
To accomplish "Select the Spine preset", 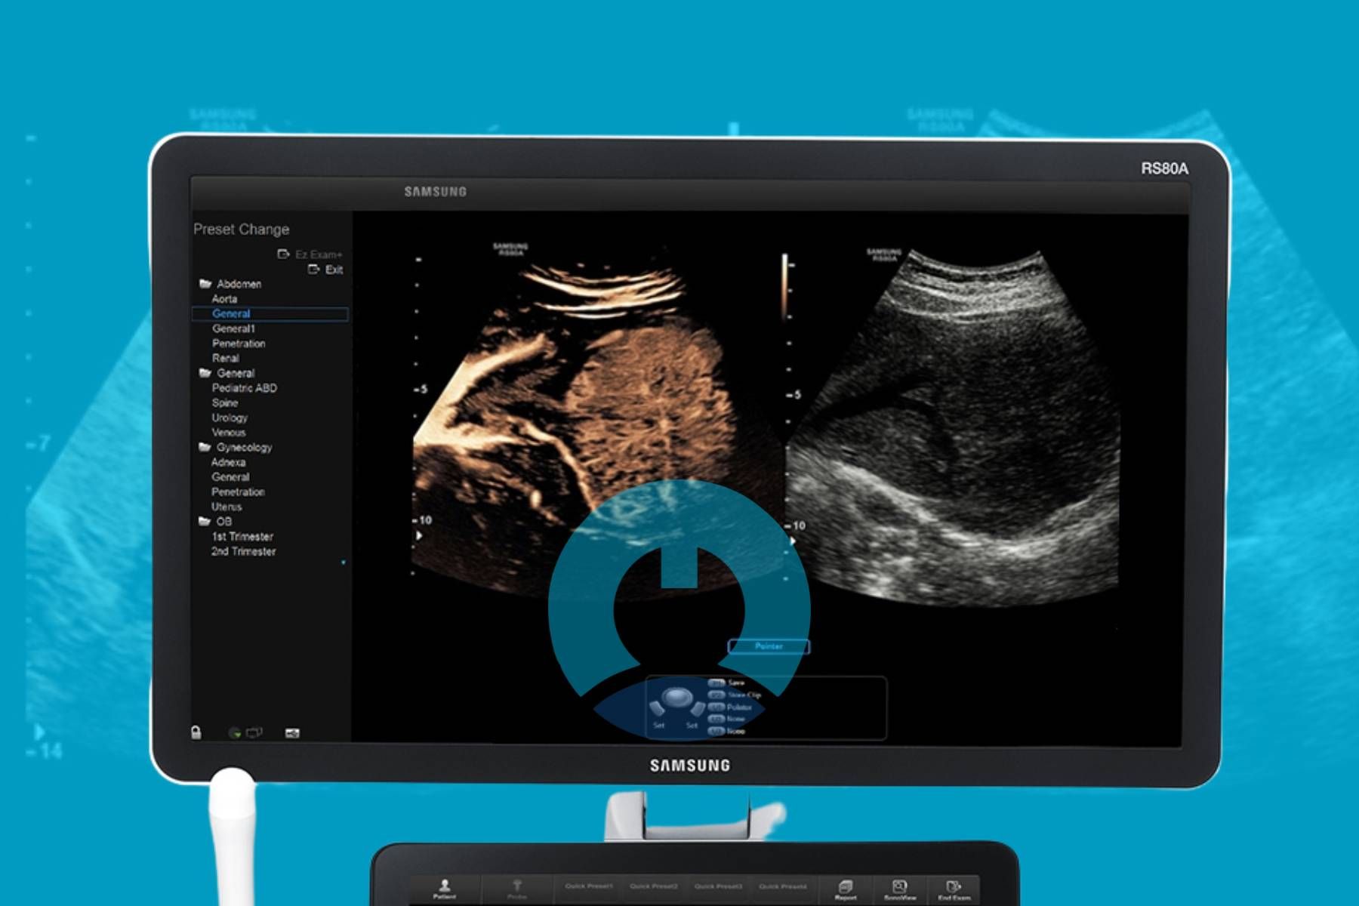I will (x=224, y=402).
